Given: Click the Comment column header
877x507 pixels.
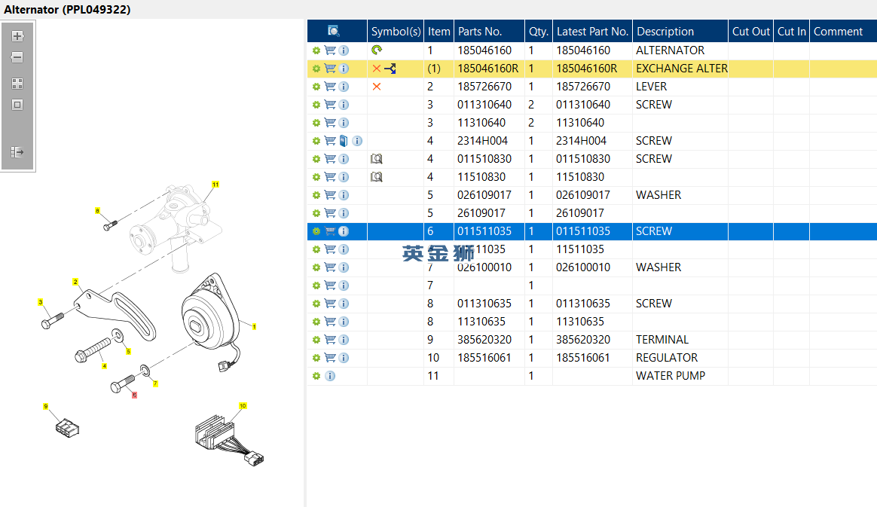Looking at the screenshot, I should click(x=843, y=32).
